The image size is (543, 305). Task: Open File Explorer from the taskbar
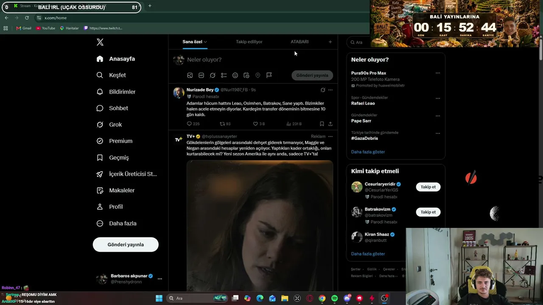tap(285, 298)
